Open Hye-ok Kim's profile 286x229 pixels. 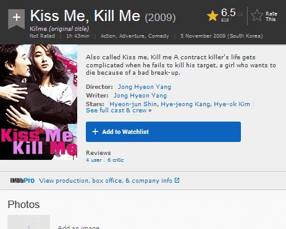tap(232, 104)
